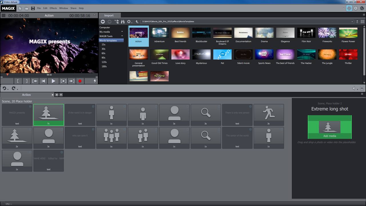The image size is (366, 206).
Task: Jump to range end button
Action: [x=71, y=81]
